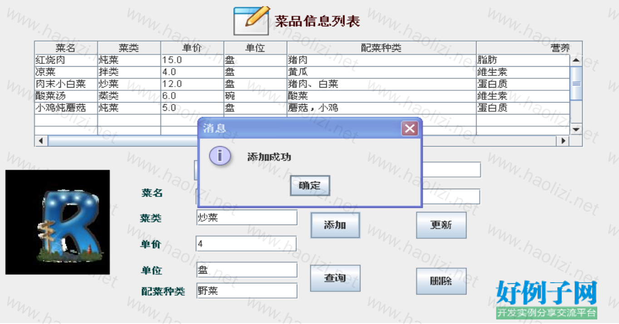The image size is (619, 324).
Task: Click the horizontal scrollbar left arrow
Action: tap(41, 141)
